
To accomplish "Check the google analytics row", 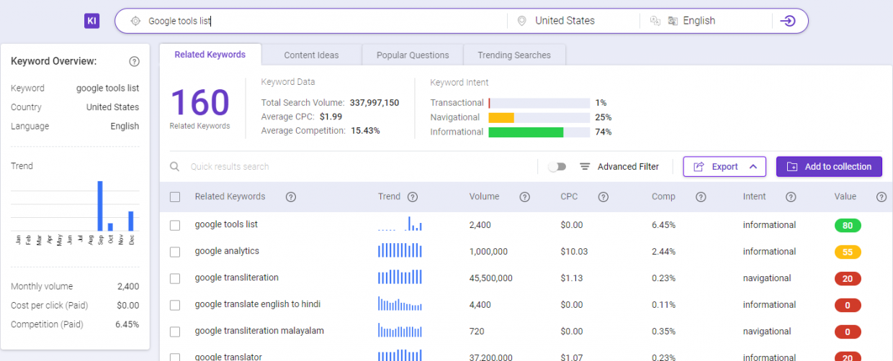I will tap(175, 252).
